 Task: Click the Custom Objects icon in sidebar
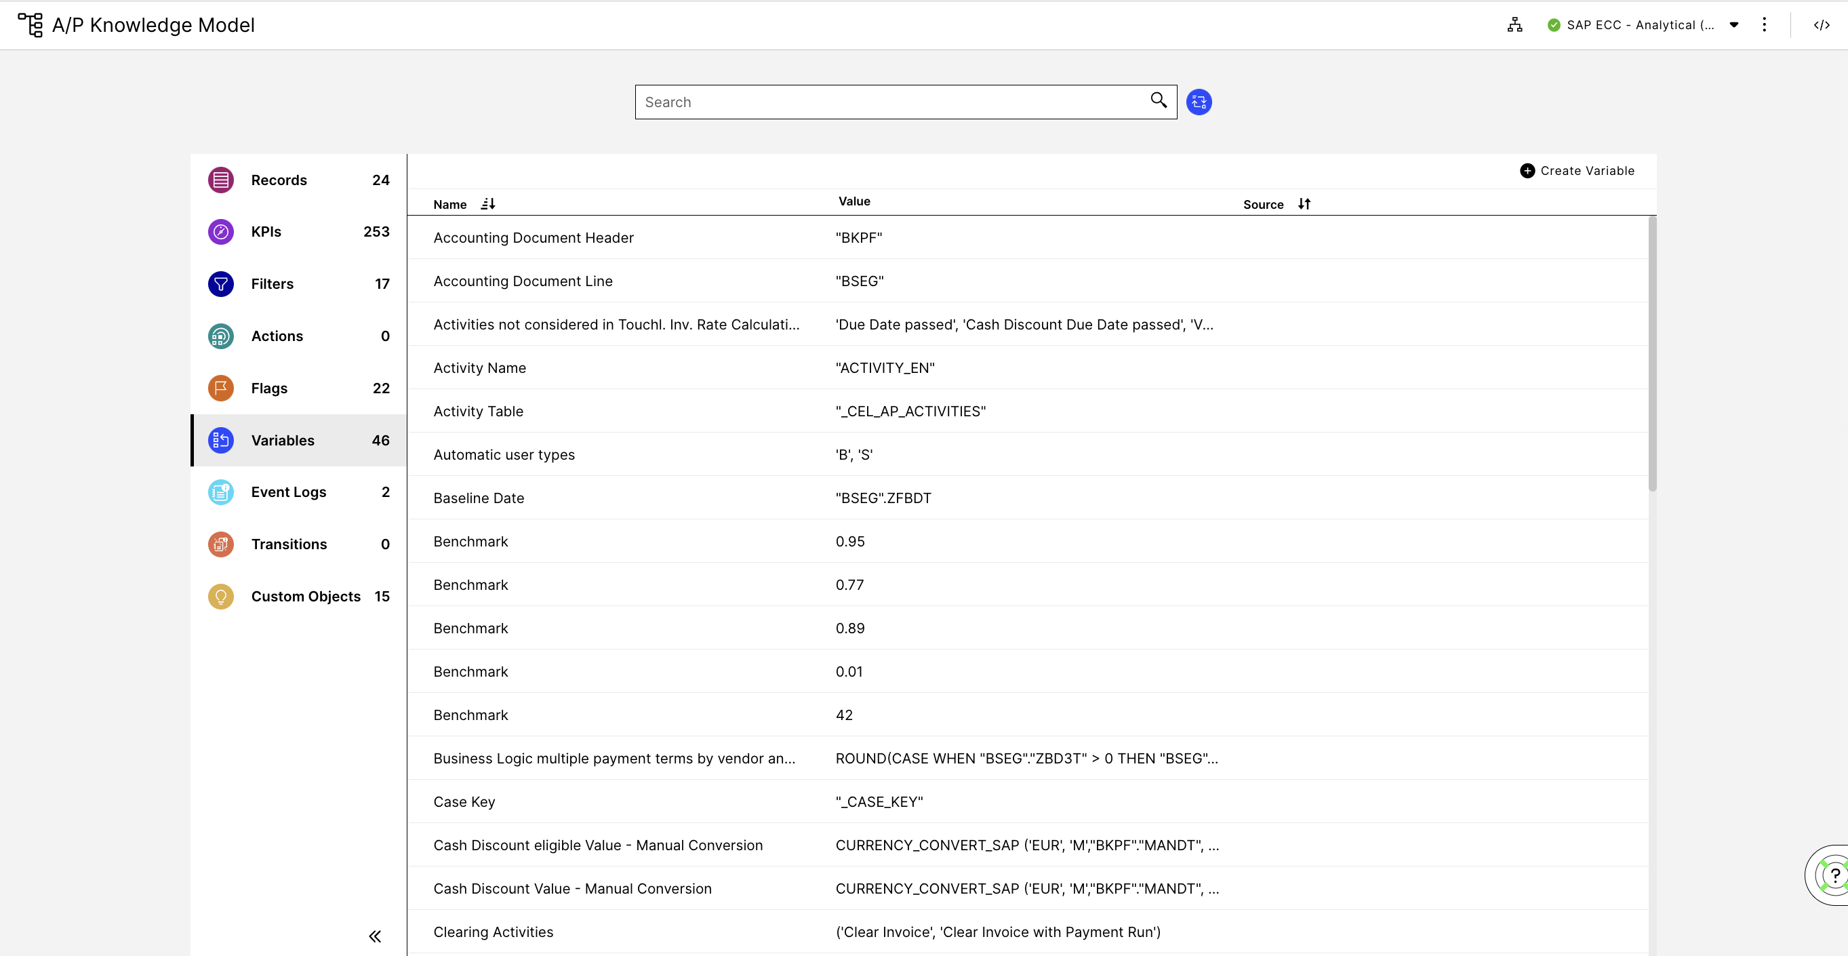click(220, 596)
